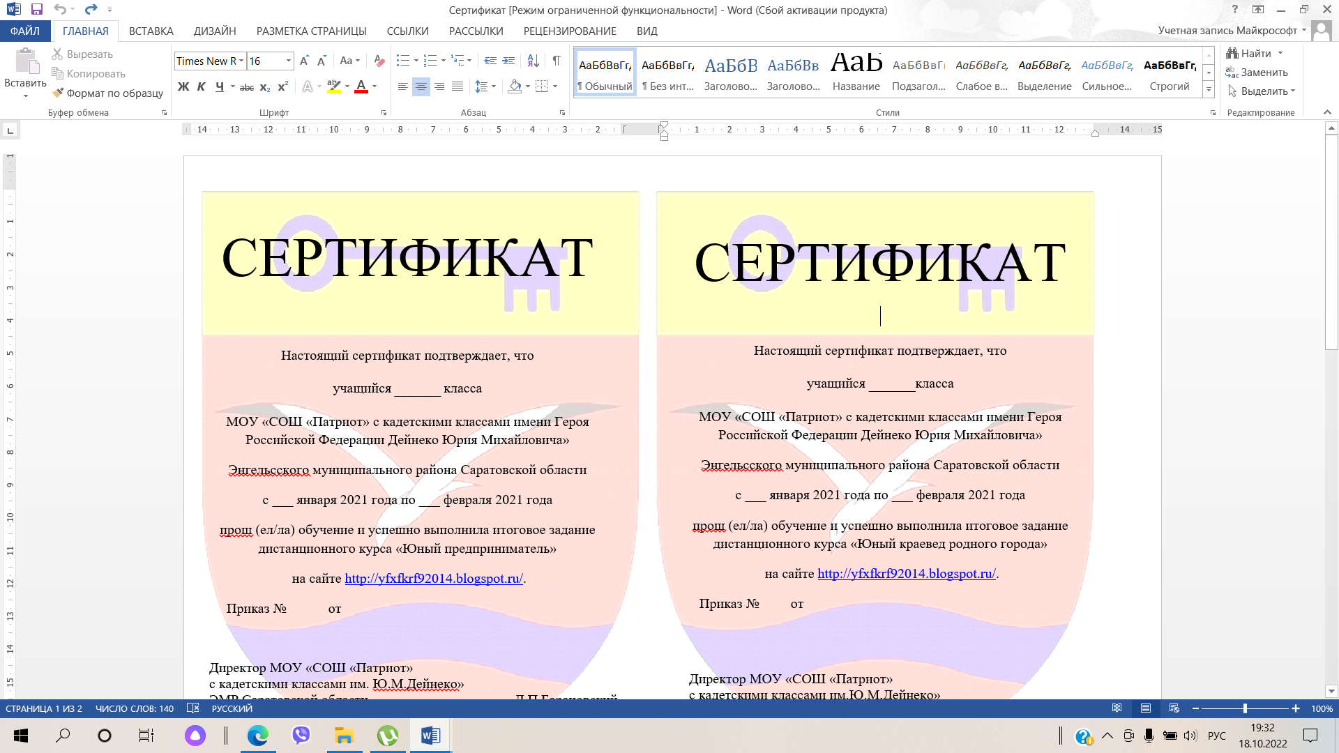Click the Decrease Indent icon

(490, 61)
